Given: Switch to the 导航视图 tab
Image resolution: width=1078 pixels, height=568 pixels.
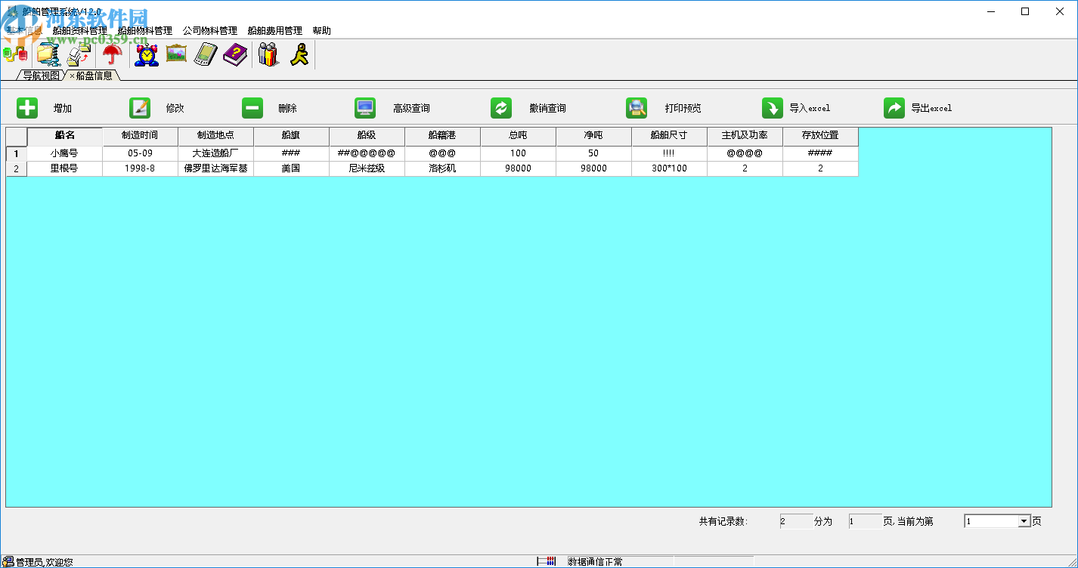Looking at the screenshot, I should (41, 76).
